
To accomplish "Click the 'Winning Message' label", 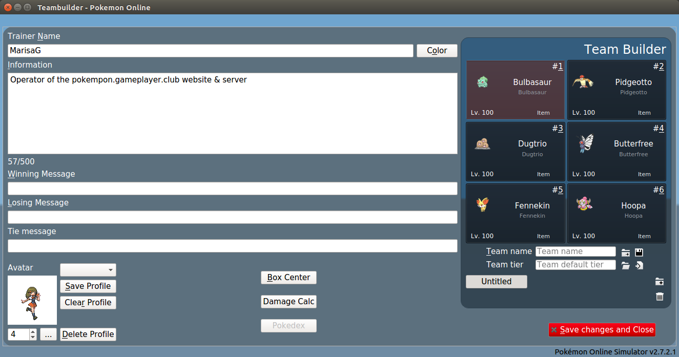I will (x=42, y=174).
